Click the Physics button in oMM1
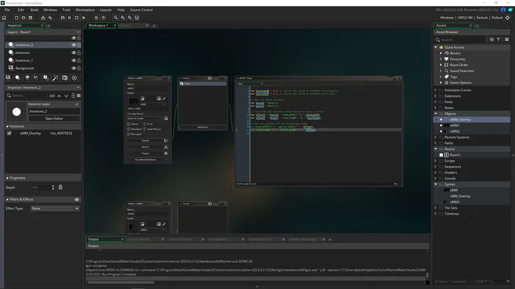515x289 pixels. coord(145,153)
